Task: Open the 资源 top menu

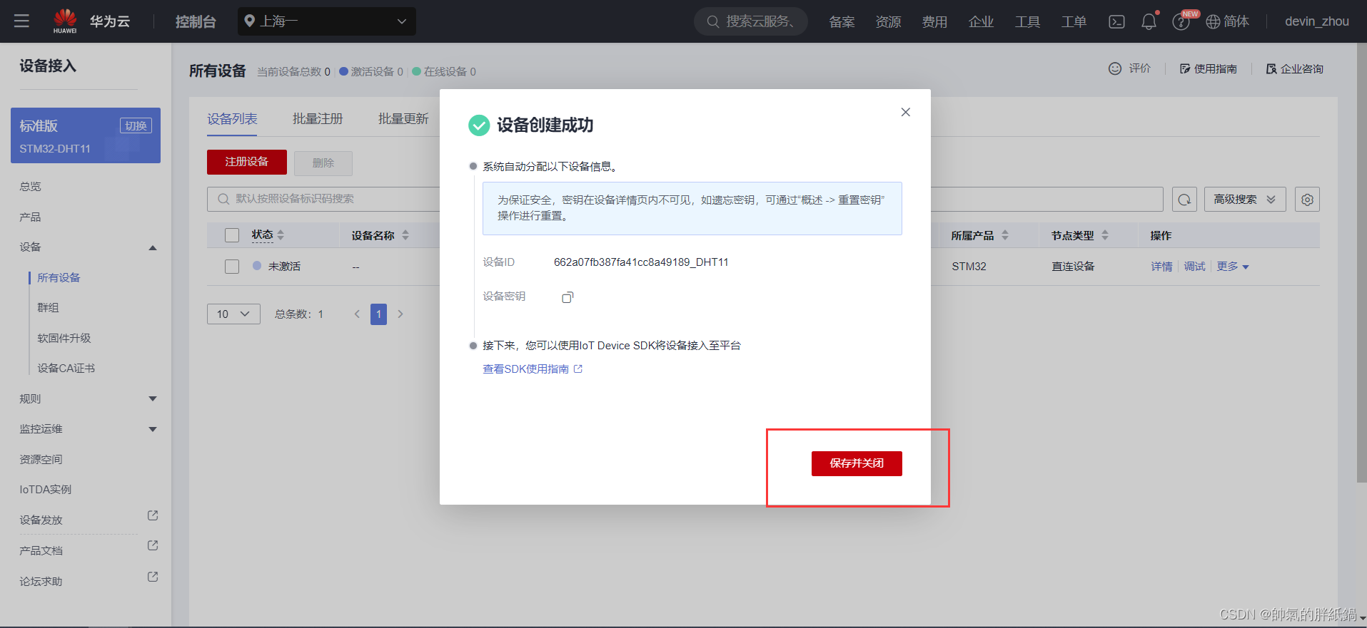Action: [888, 22]
